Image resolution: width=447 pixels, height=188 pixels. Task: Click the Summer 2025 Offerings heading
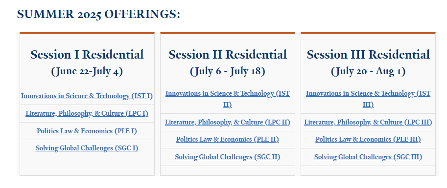coord(98,14)
